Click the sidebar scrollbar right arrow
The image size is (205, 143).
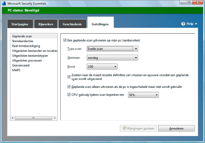[x=55, y=118]
